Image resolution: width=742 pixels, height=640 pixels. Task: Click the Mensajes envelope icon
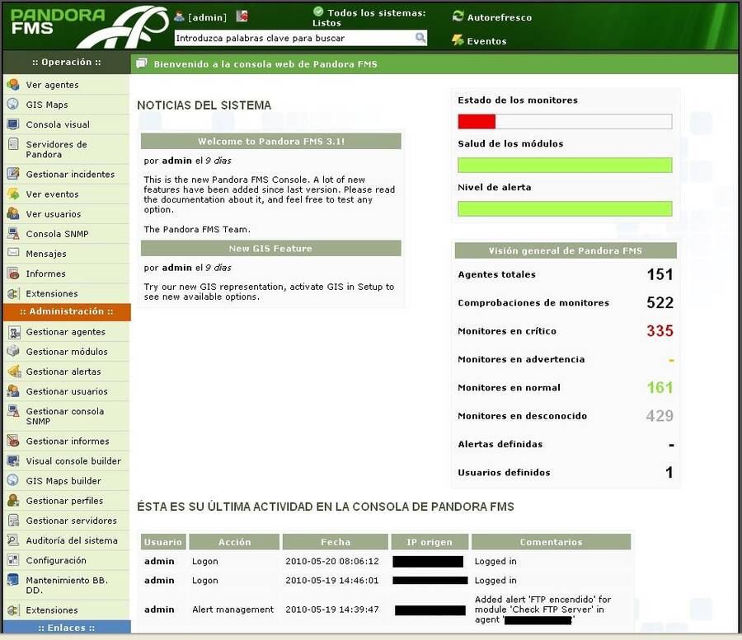tap(12, 254)
